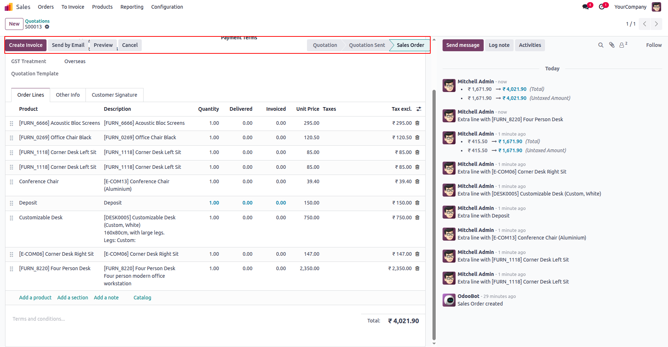Click the New record button
668x347 pixels.
[x=14, y=24]
